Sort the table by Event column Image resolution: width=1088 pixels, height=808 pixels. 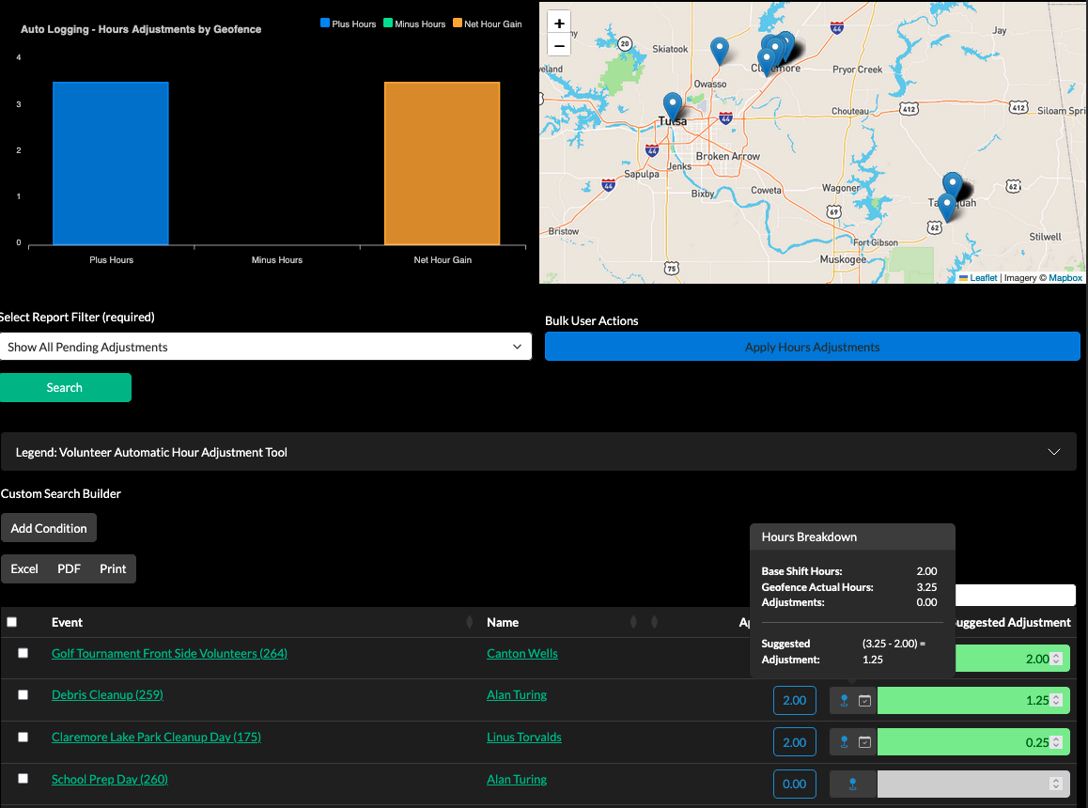pos(470,622)
